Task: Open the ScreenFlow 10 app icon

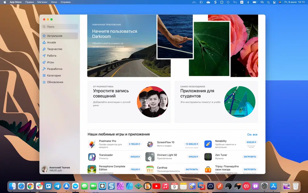Action: pyautogui.click(x=150, y=144)
